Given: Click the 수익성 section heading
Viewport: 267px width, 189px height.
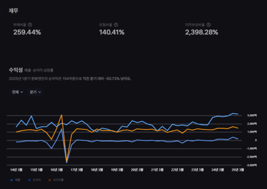Looking at the screenshot, I should (x=16, y=70).
